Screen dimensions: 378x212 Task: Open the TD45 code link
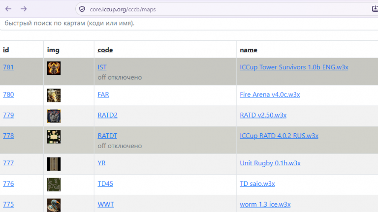pos(105,184)
